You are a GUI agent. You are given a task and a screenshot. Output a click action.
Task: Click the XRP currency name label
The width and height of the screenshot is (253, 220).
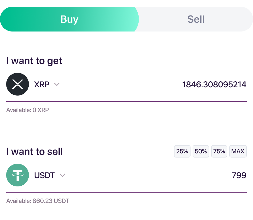pos(42,84)
